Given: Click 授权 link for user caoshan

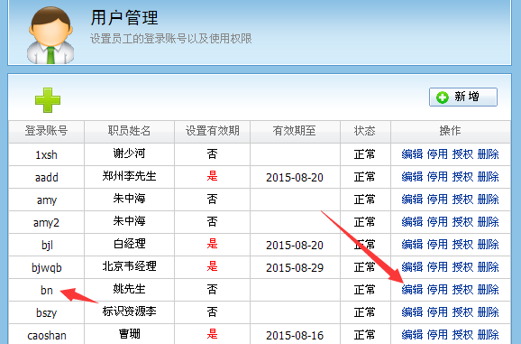Looking at the screenshot, I should (462, 335).
